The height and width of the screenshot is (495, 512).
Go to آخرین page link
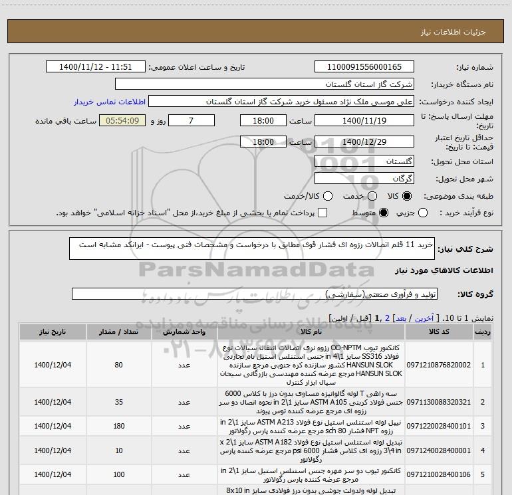coord(424,318)
